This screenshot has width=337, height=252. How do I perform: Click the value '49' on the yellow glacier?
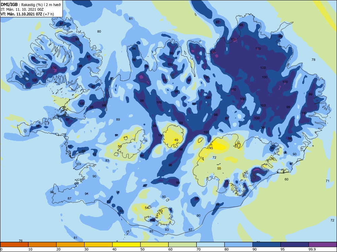[176, 140]
